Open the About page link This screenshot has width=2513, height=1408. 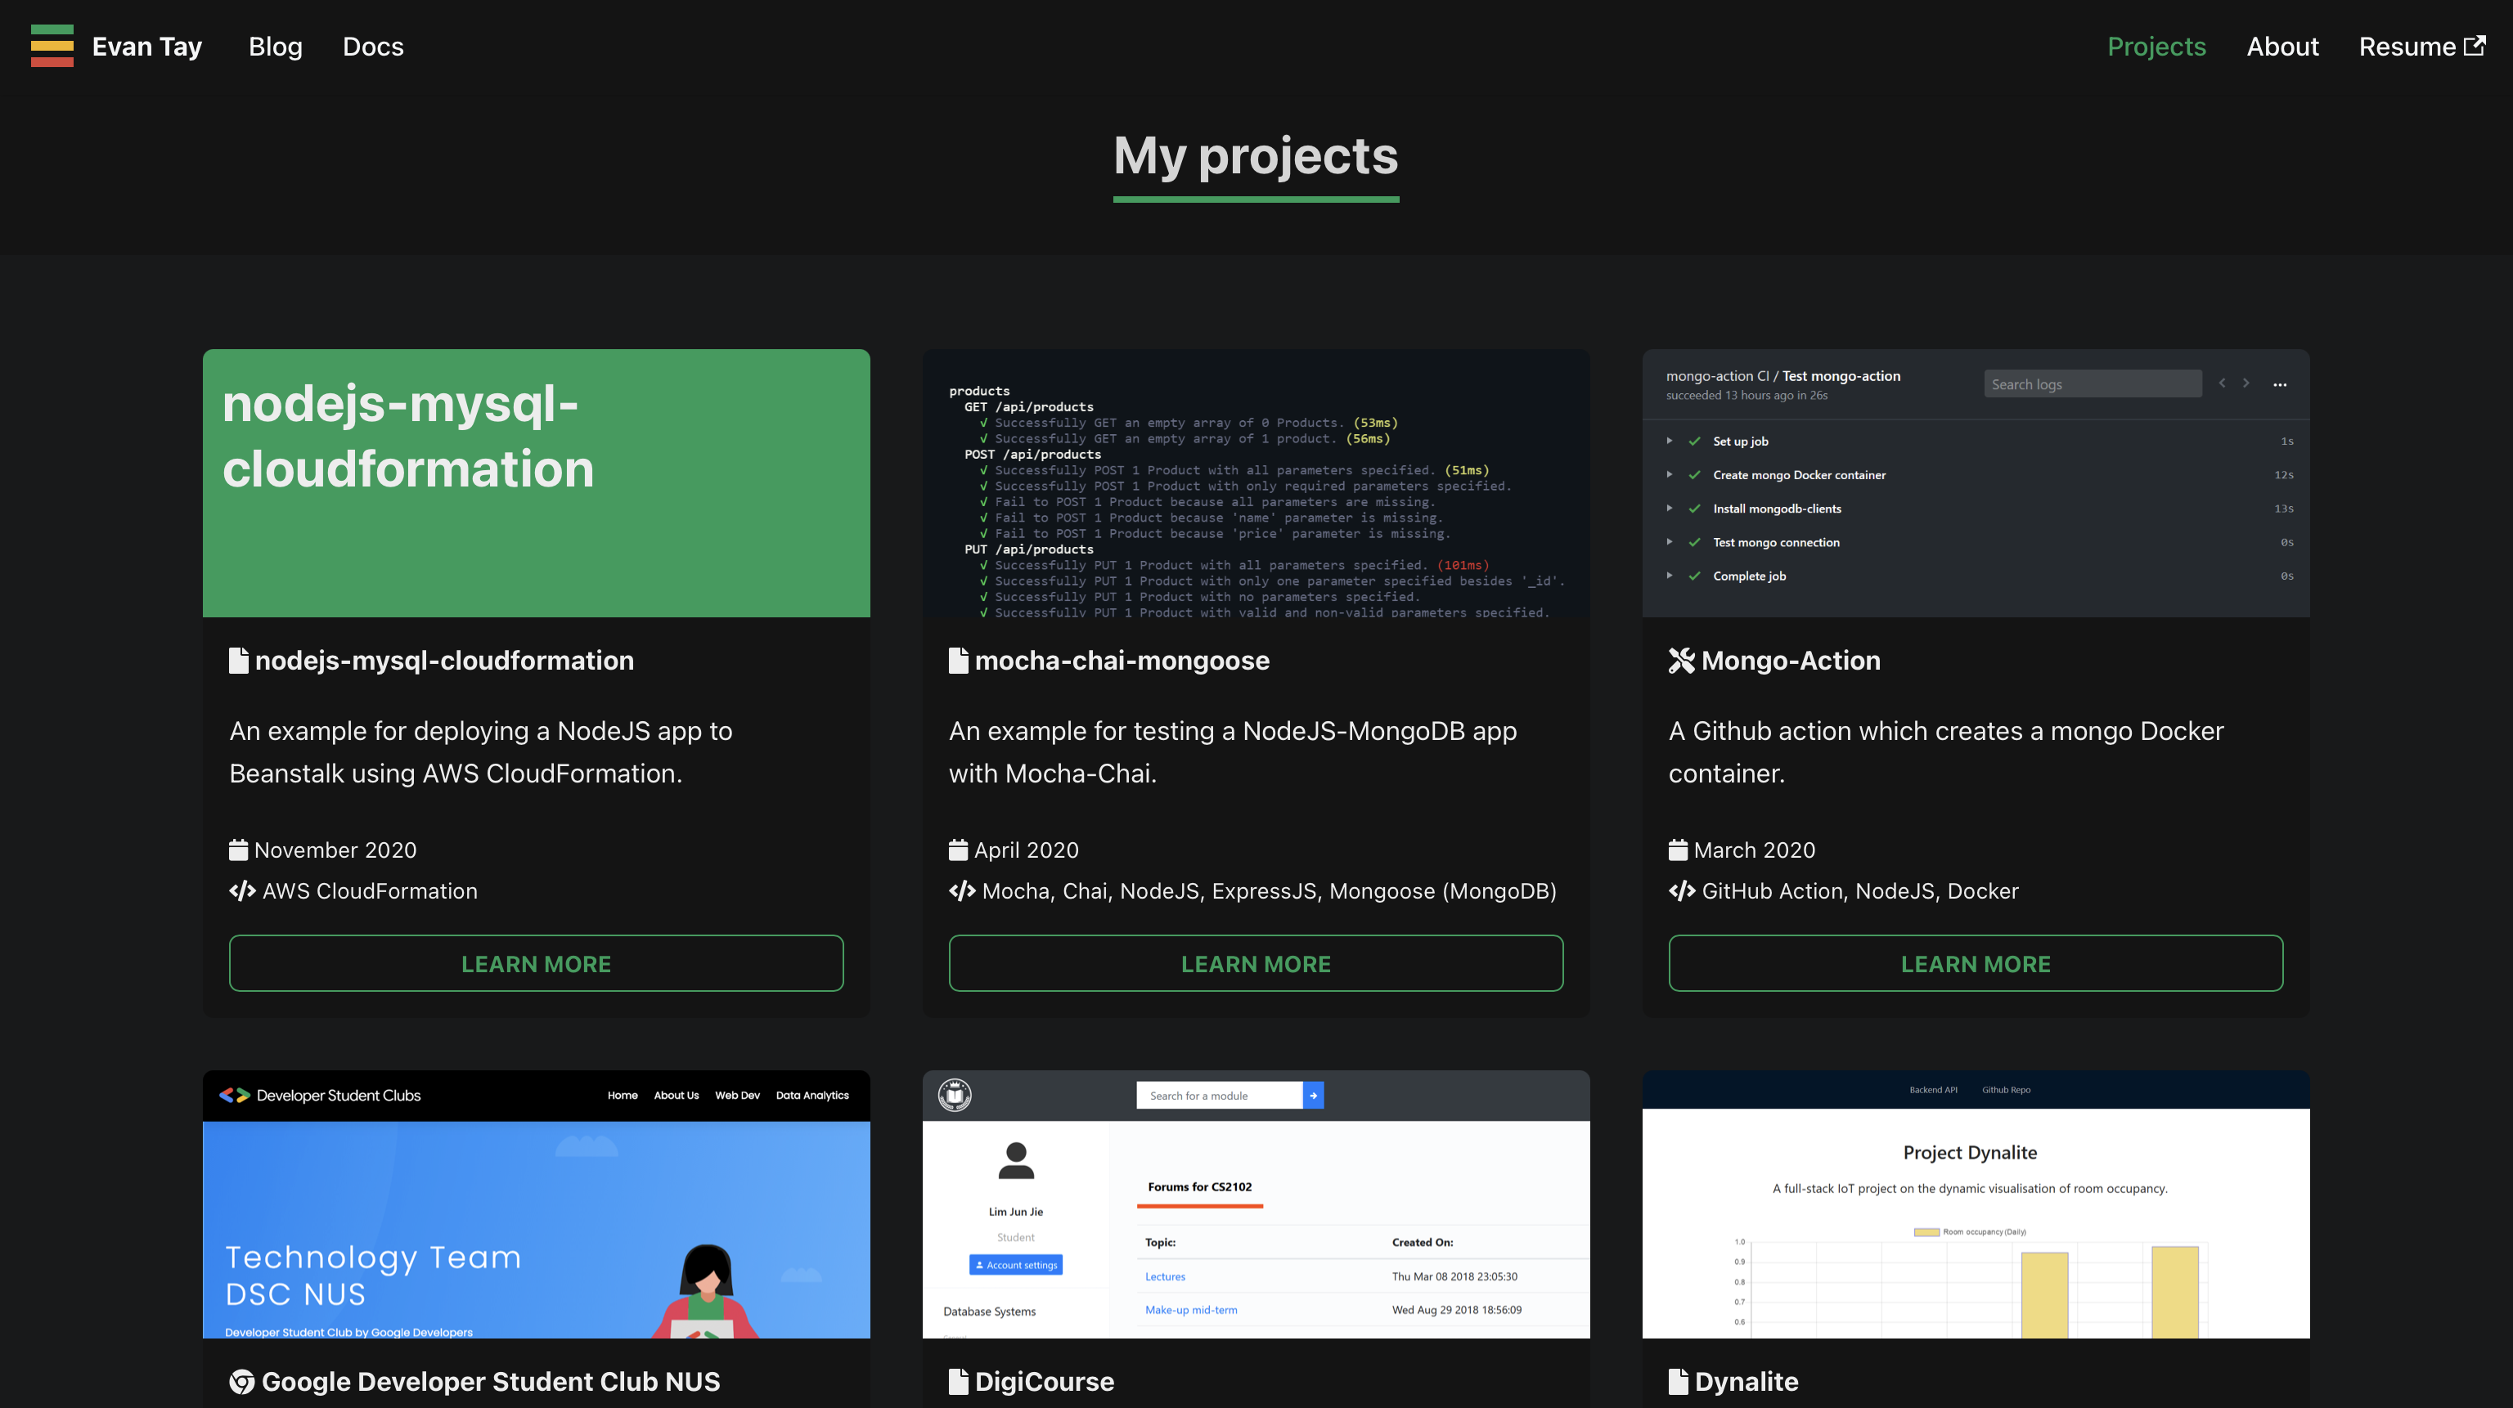click(2281, 46)
